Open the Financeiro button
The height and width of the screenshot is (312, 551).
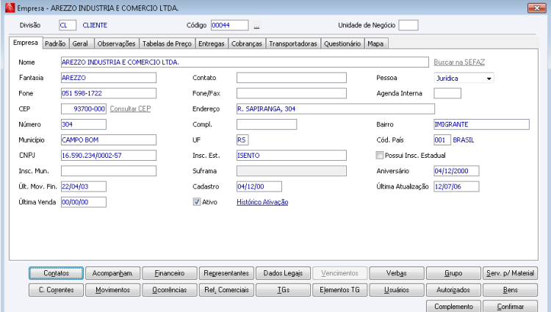tap(170, 273)
